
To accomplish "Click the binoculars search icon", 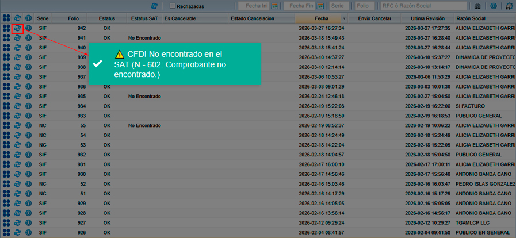I will coord(477,6).
